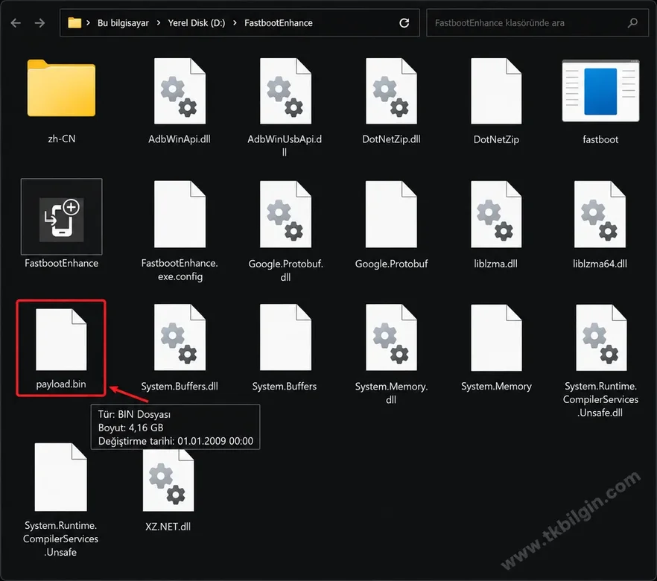Screen dimensions: 657x581
Task: Select the payload.bin file icon
Action: (61, 340)
